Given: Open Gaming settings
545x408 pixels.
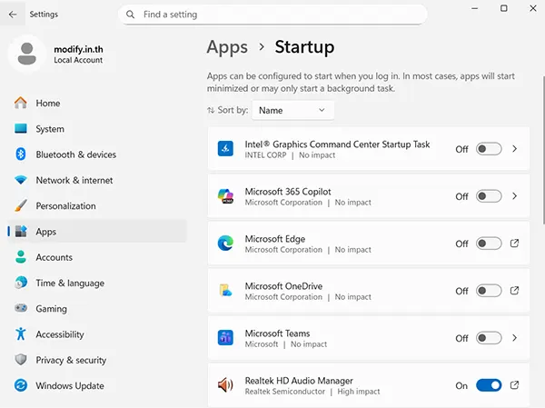Looking at the screenshot, I should tap(97, 308).
